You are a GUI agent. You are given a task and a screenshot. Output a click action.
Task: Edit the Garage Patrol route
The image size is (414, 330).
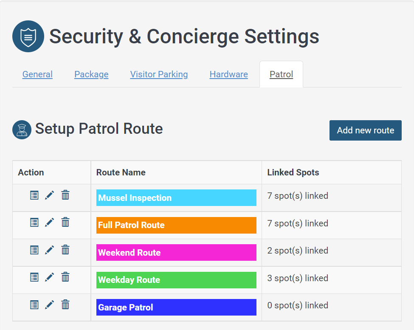(x=50, y=305)
